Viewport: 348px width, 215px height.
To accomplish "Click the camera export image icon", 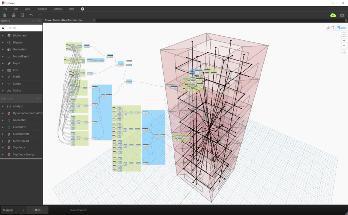I will 342,15.
